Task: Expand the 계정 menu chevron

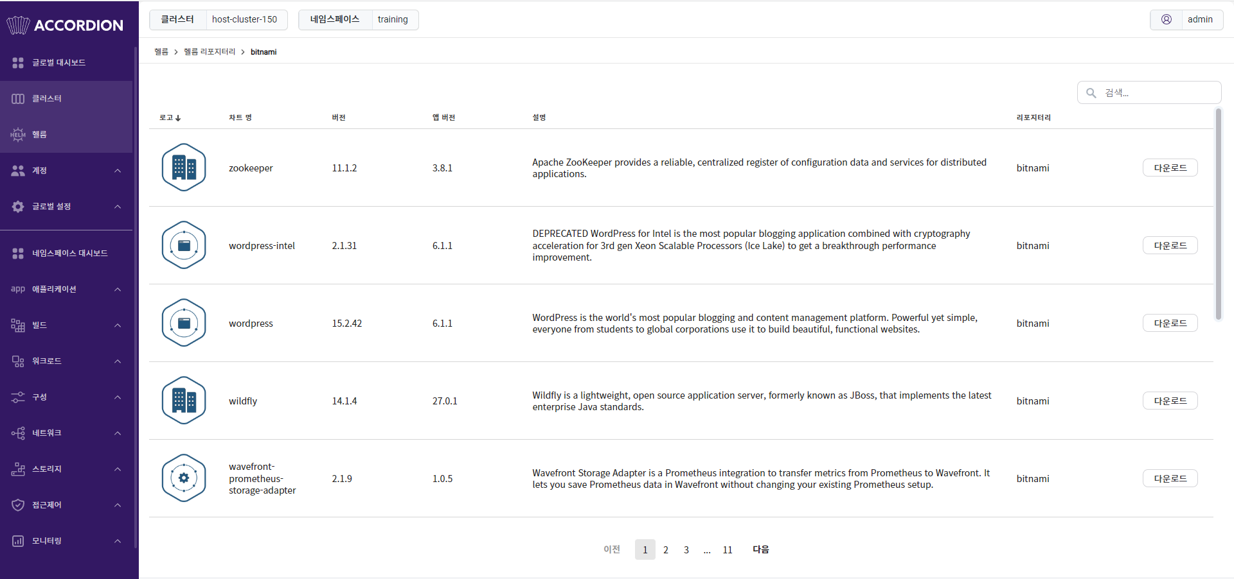Action: point(118,171)
